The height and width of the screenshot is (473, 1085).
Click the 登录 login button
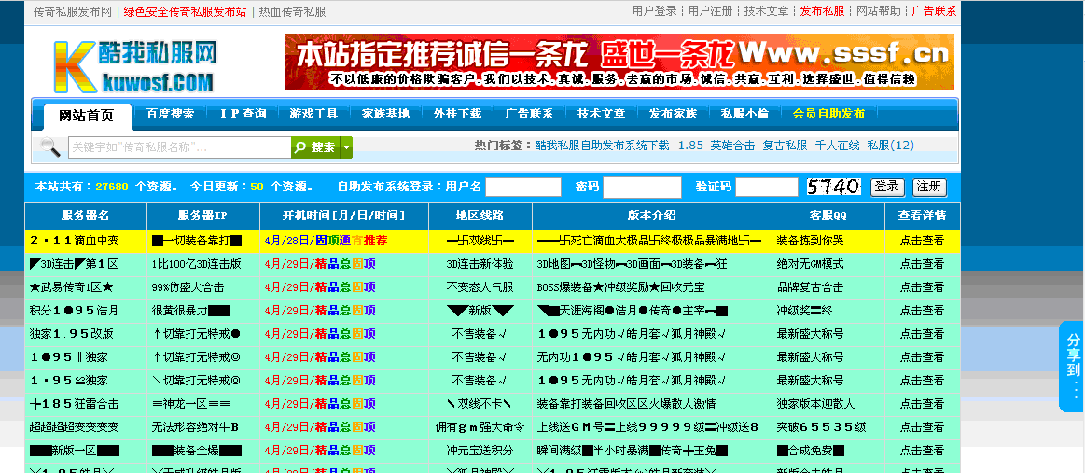(886, 187)
